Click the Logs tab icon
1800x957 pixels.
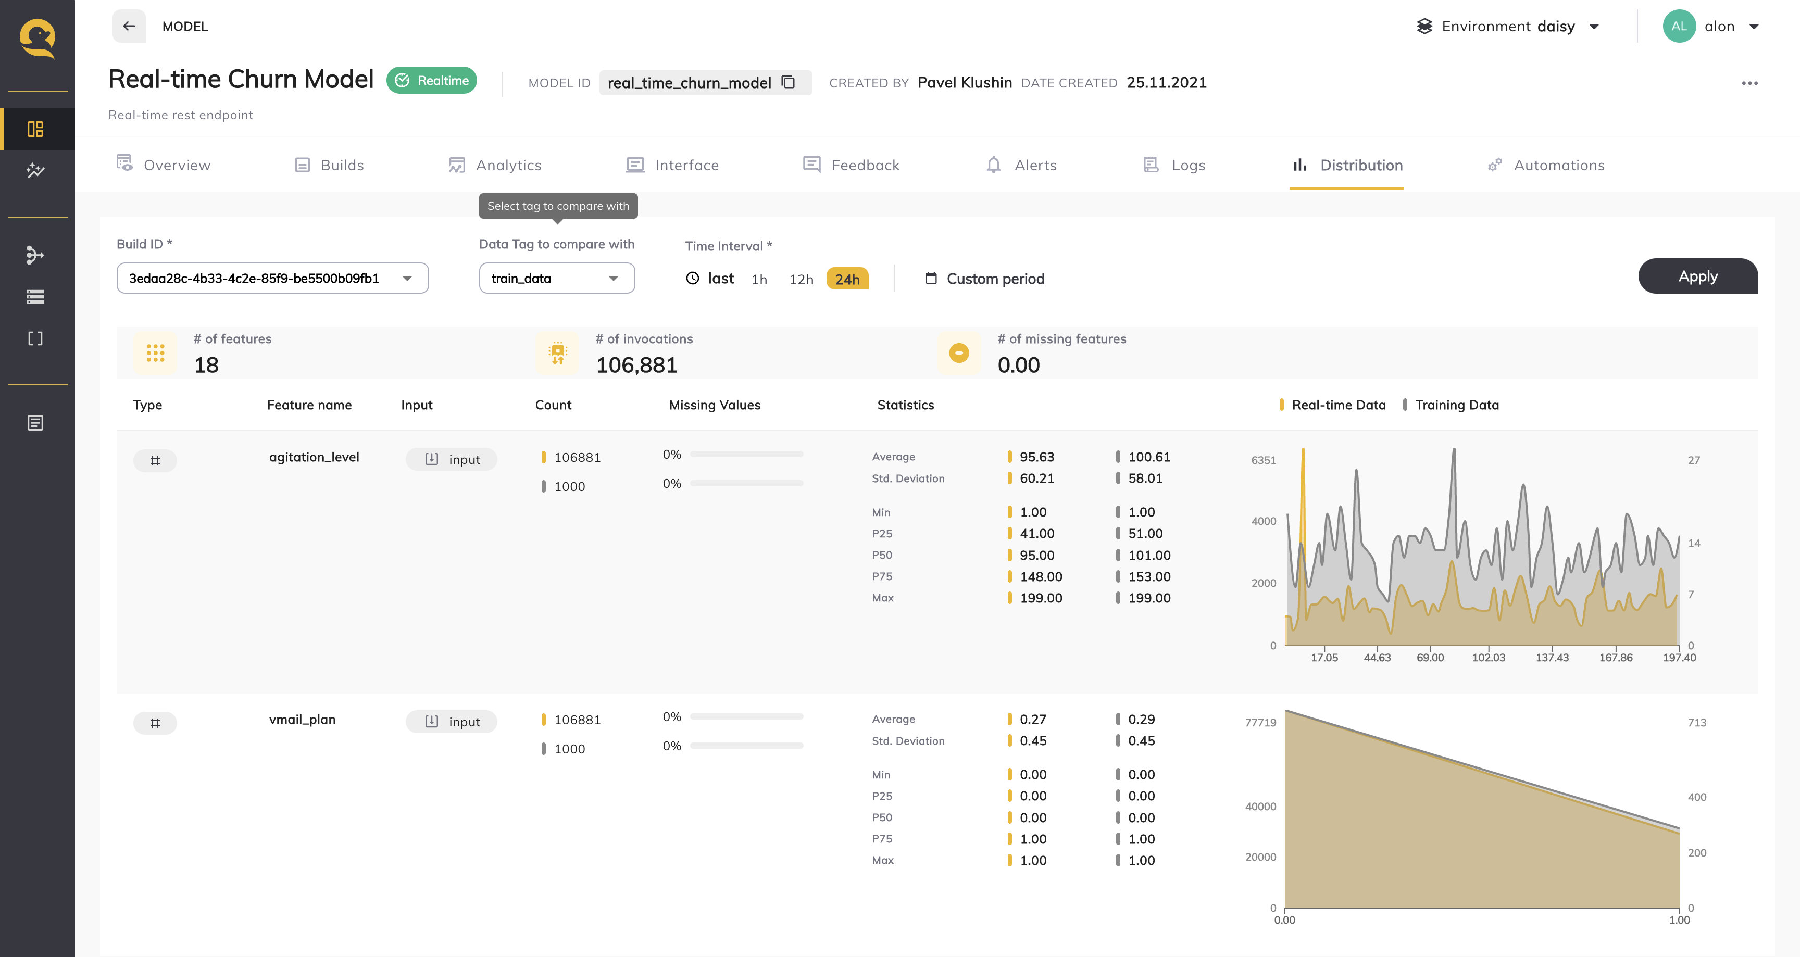1151,165
